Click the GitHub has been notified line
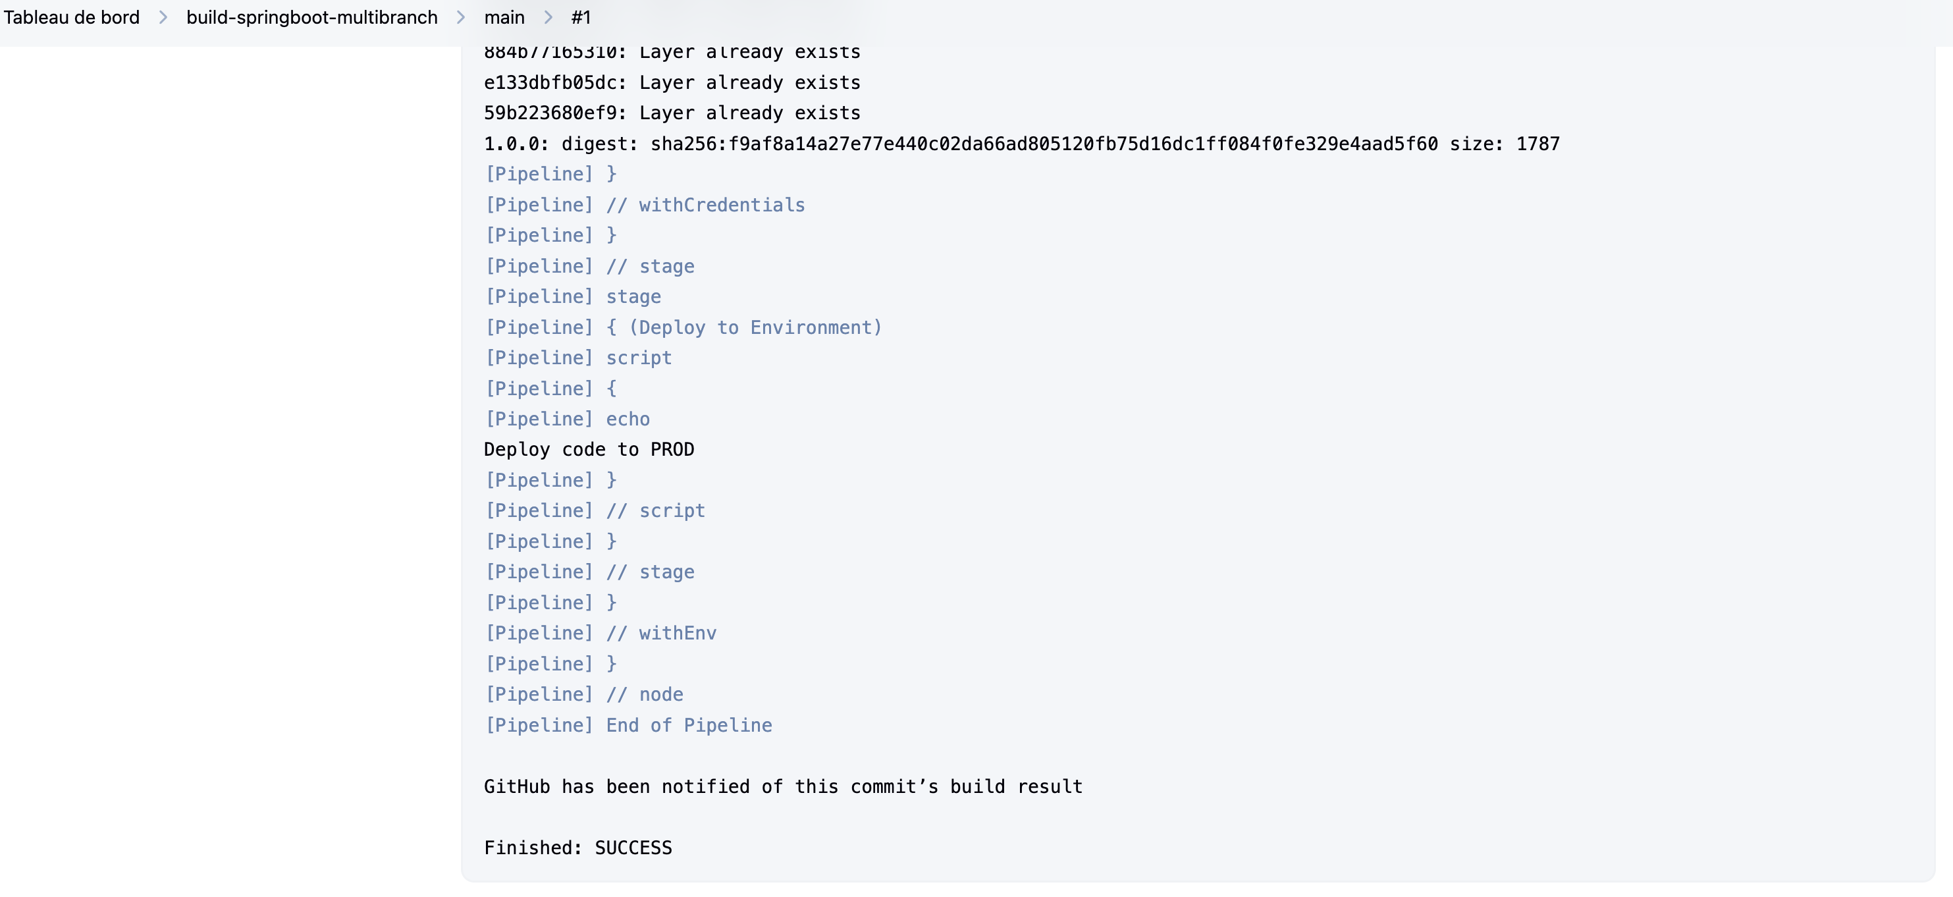Viewport: 1953px width, 897px height. coord(782,786)
